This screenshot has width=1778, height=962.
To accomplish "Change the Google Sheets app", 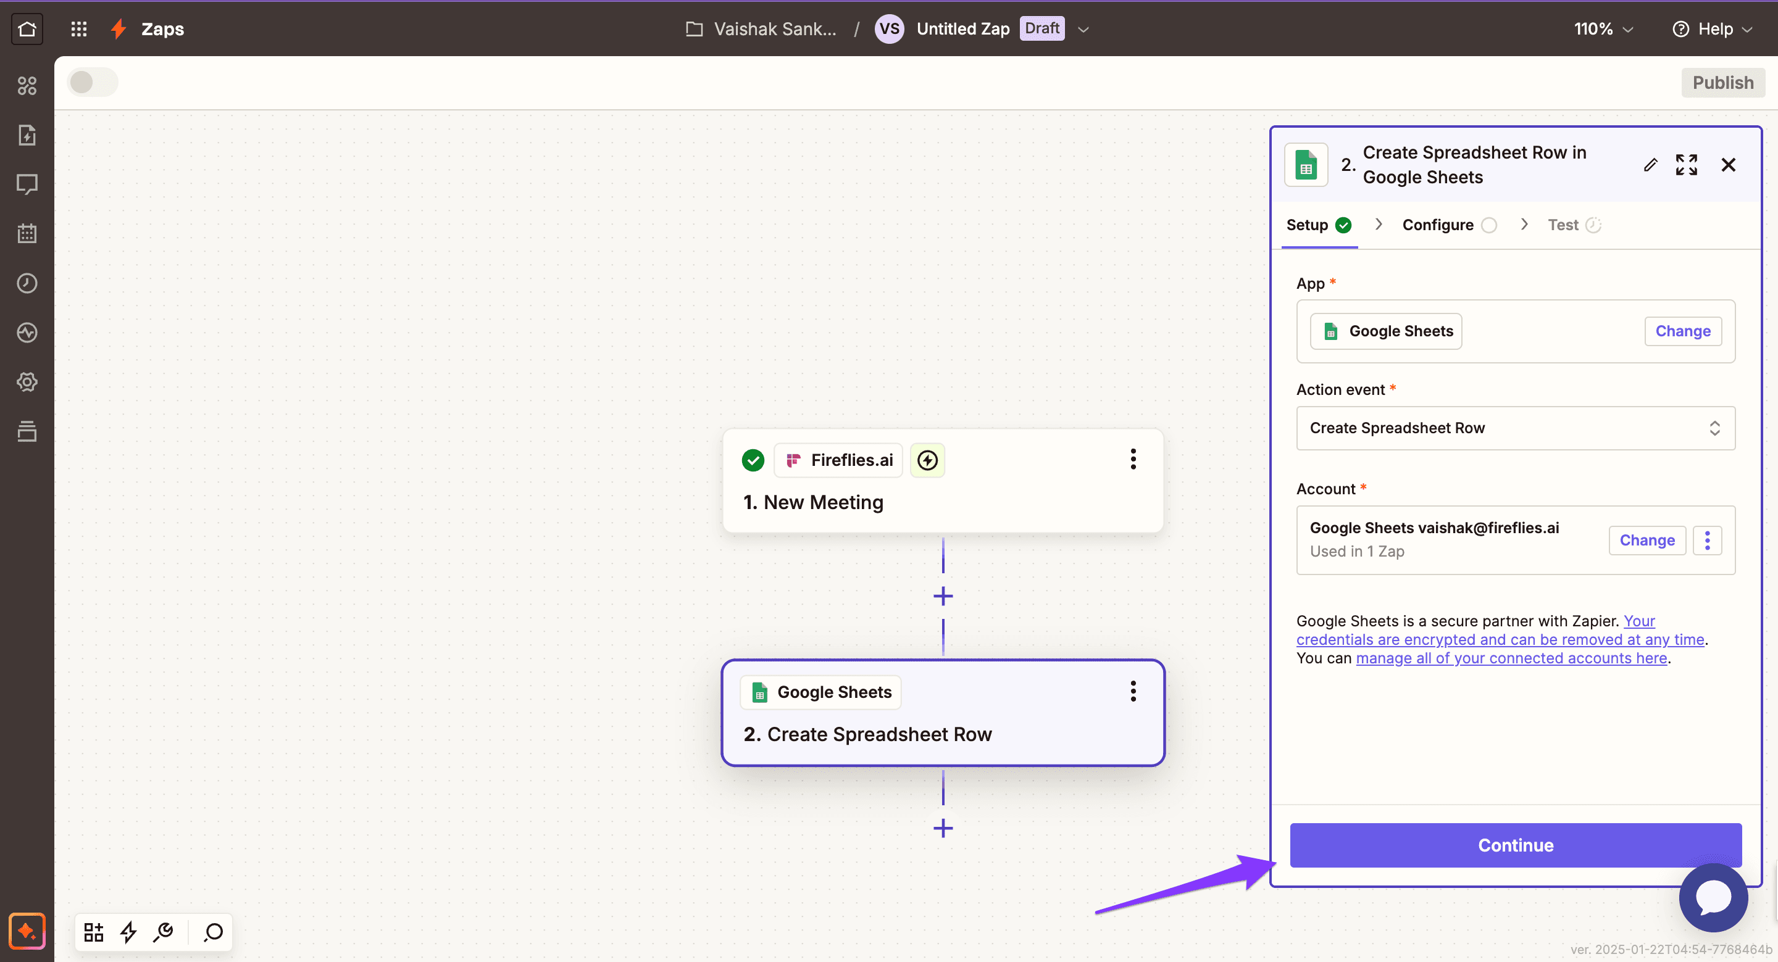I will (x=1683, y=331).
